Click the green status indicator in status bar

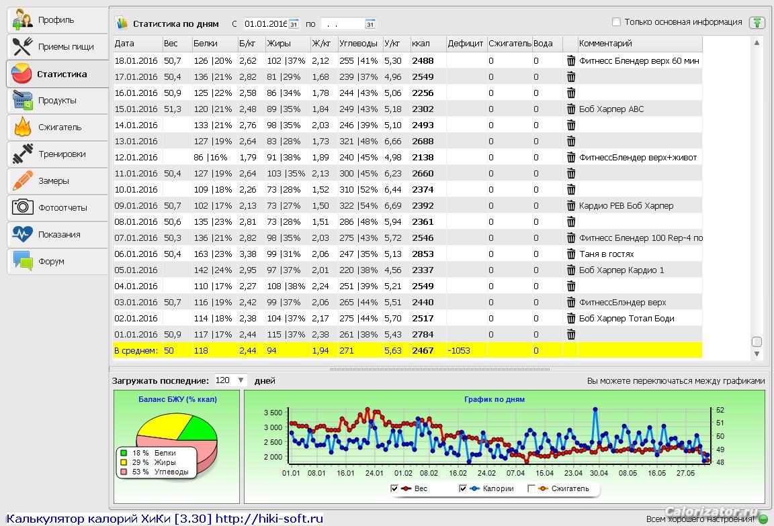[763, 519]
